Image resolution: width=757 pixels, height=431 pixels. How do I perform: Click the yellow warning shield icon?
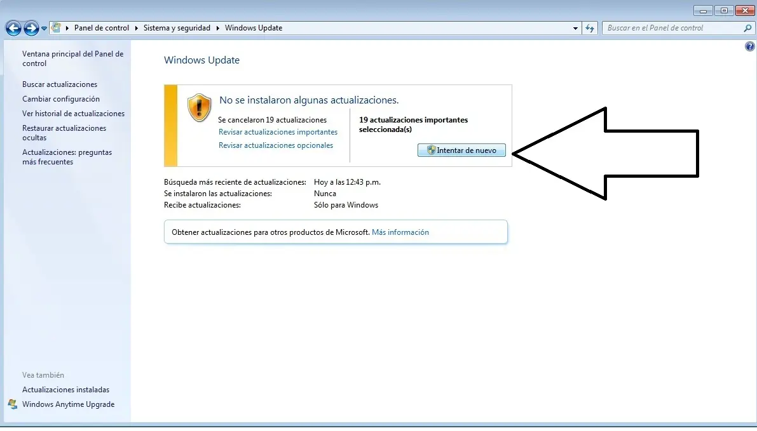tap(200, 107)
